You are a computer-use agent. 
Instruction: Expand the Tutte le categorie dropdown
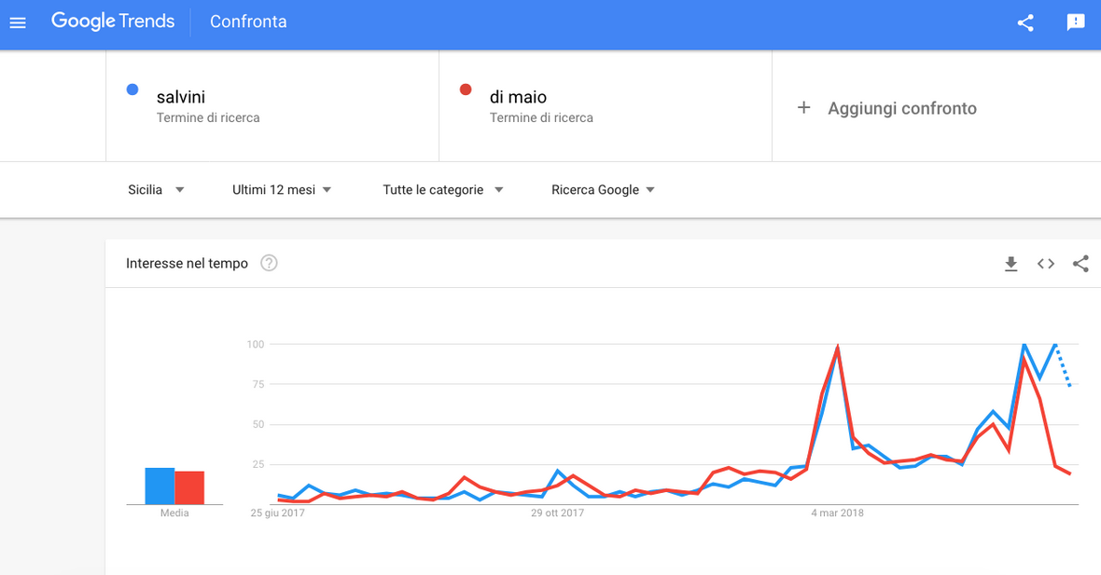pos(443,190)
